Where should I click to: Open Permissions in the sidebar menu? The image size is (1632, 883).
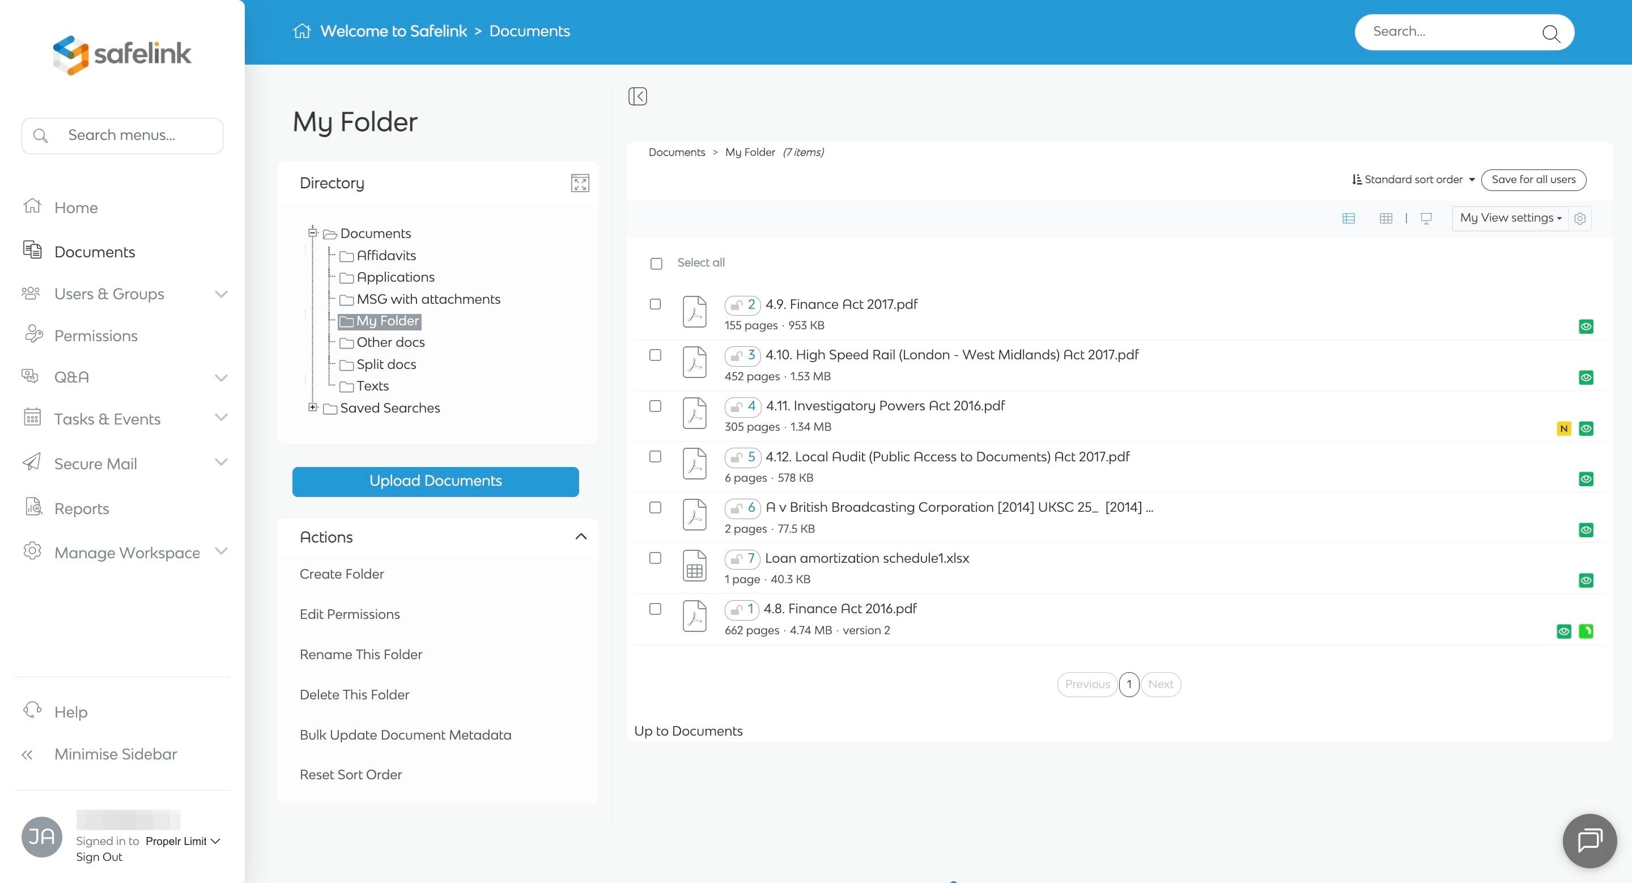(96, 336)
